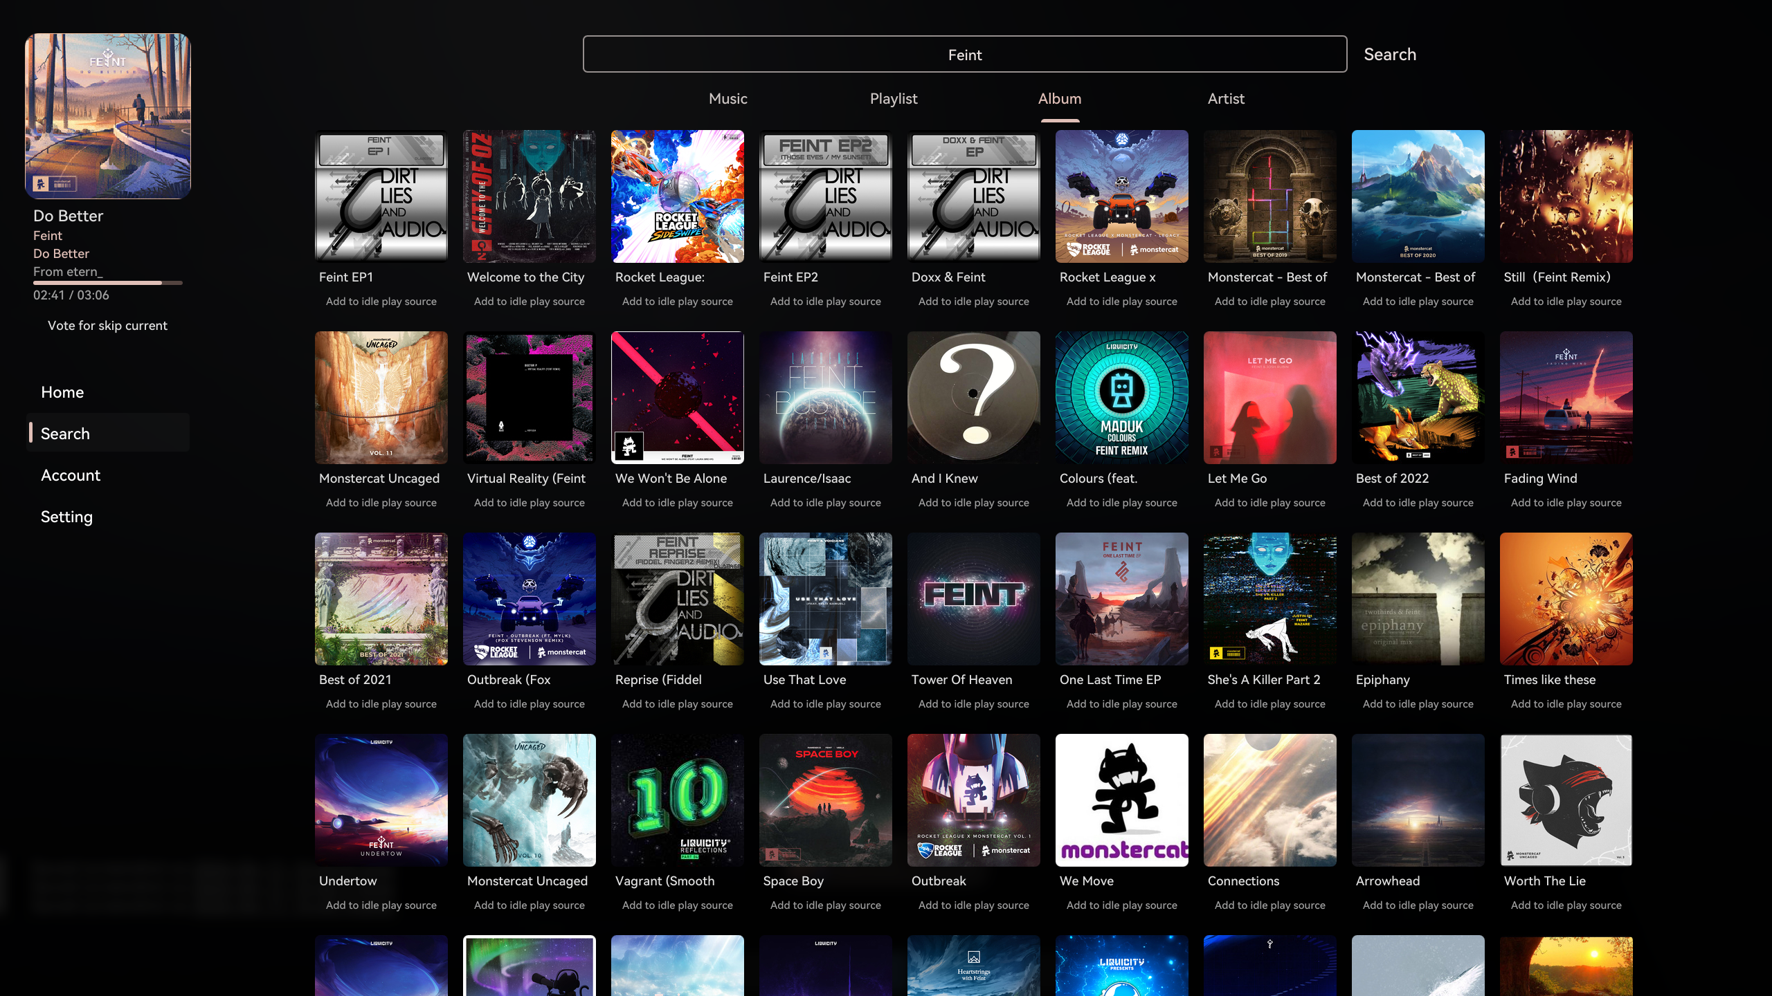Vote for skip current track
Image resolution: width=1772 pixels, height=996 pixels.
tap(107, 326)
